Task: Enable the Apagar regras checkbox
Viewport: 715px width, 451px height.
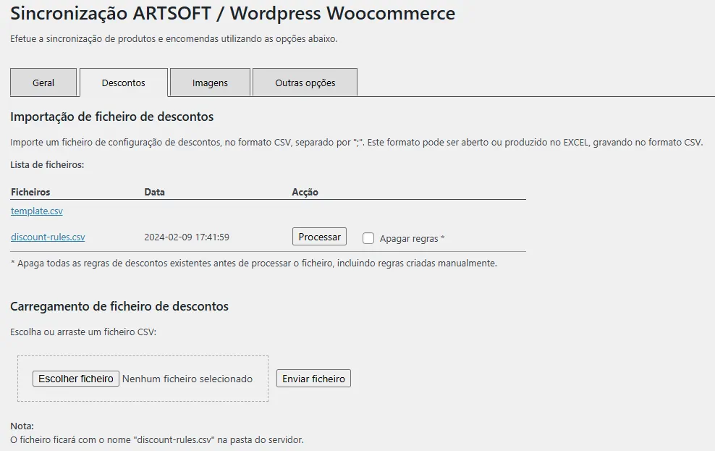Action: tap(368, 238)
